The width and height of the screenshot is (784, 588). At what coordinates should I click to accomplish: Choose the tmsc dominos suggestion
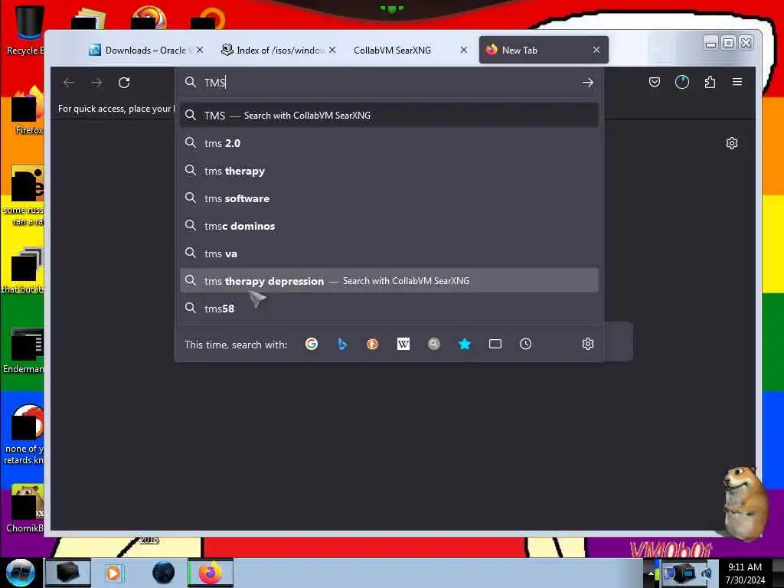(389, 226)
